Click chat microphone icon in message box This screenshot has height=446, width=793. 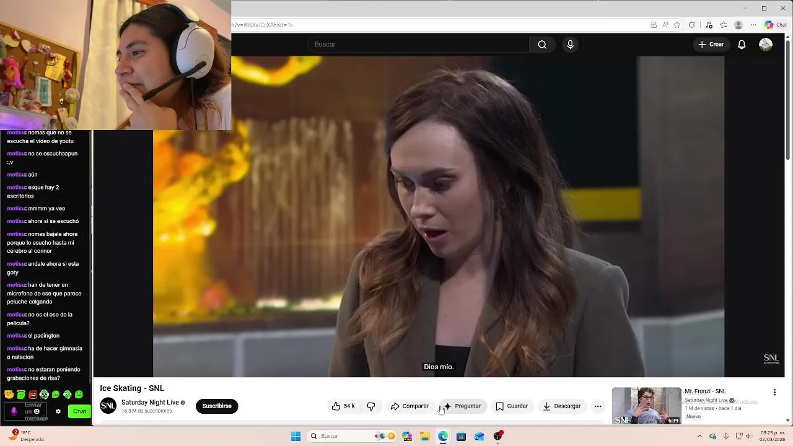click(14, 411)
